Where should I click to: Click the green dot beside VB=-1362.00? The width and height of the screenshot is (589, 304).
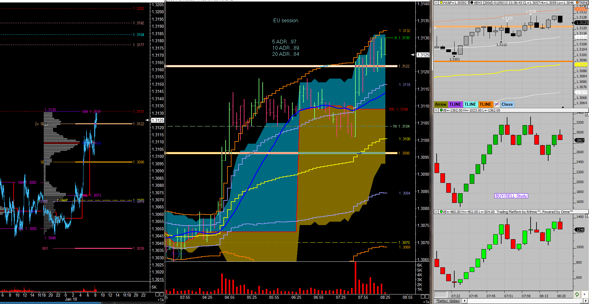tap(441, 110)
